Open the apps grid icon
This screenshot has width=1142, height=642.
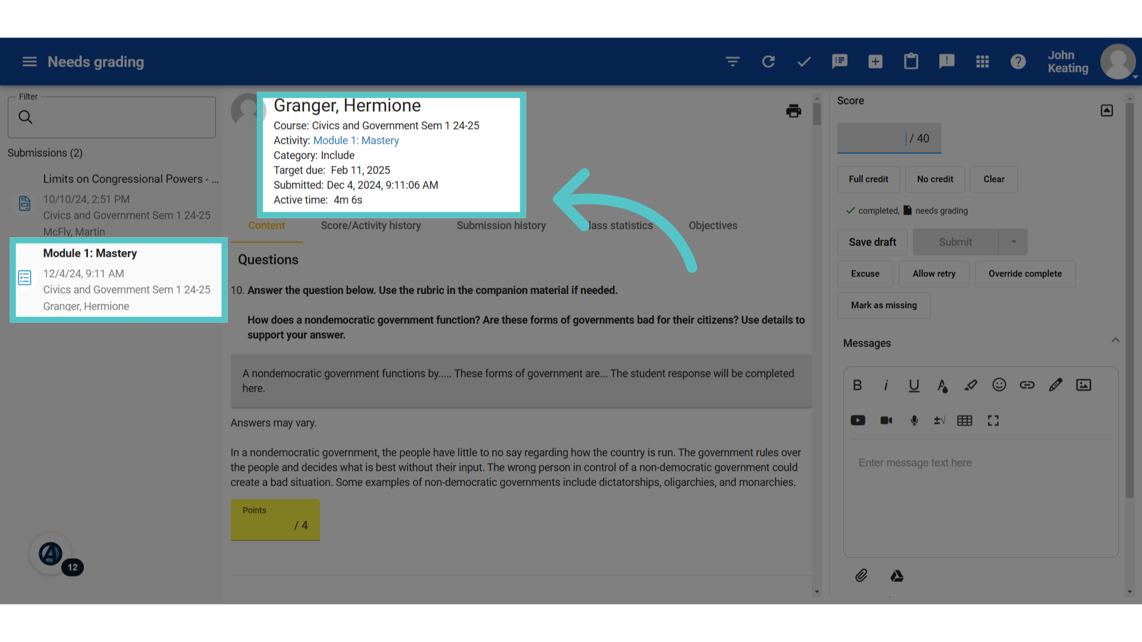click(x=983, y=61)
